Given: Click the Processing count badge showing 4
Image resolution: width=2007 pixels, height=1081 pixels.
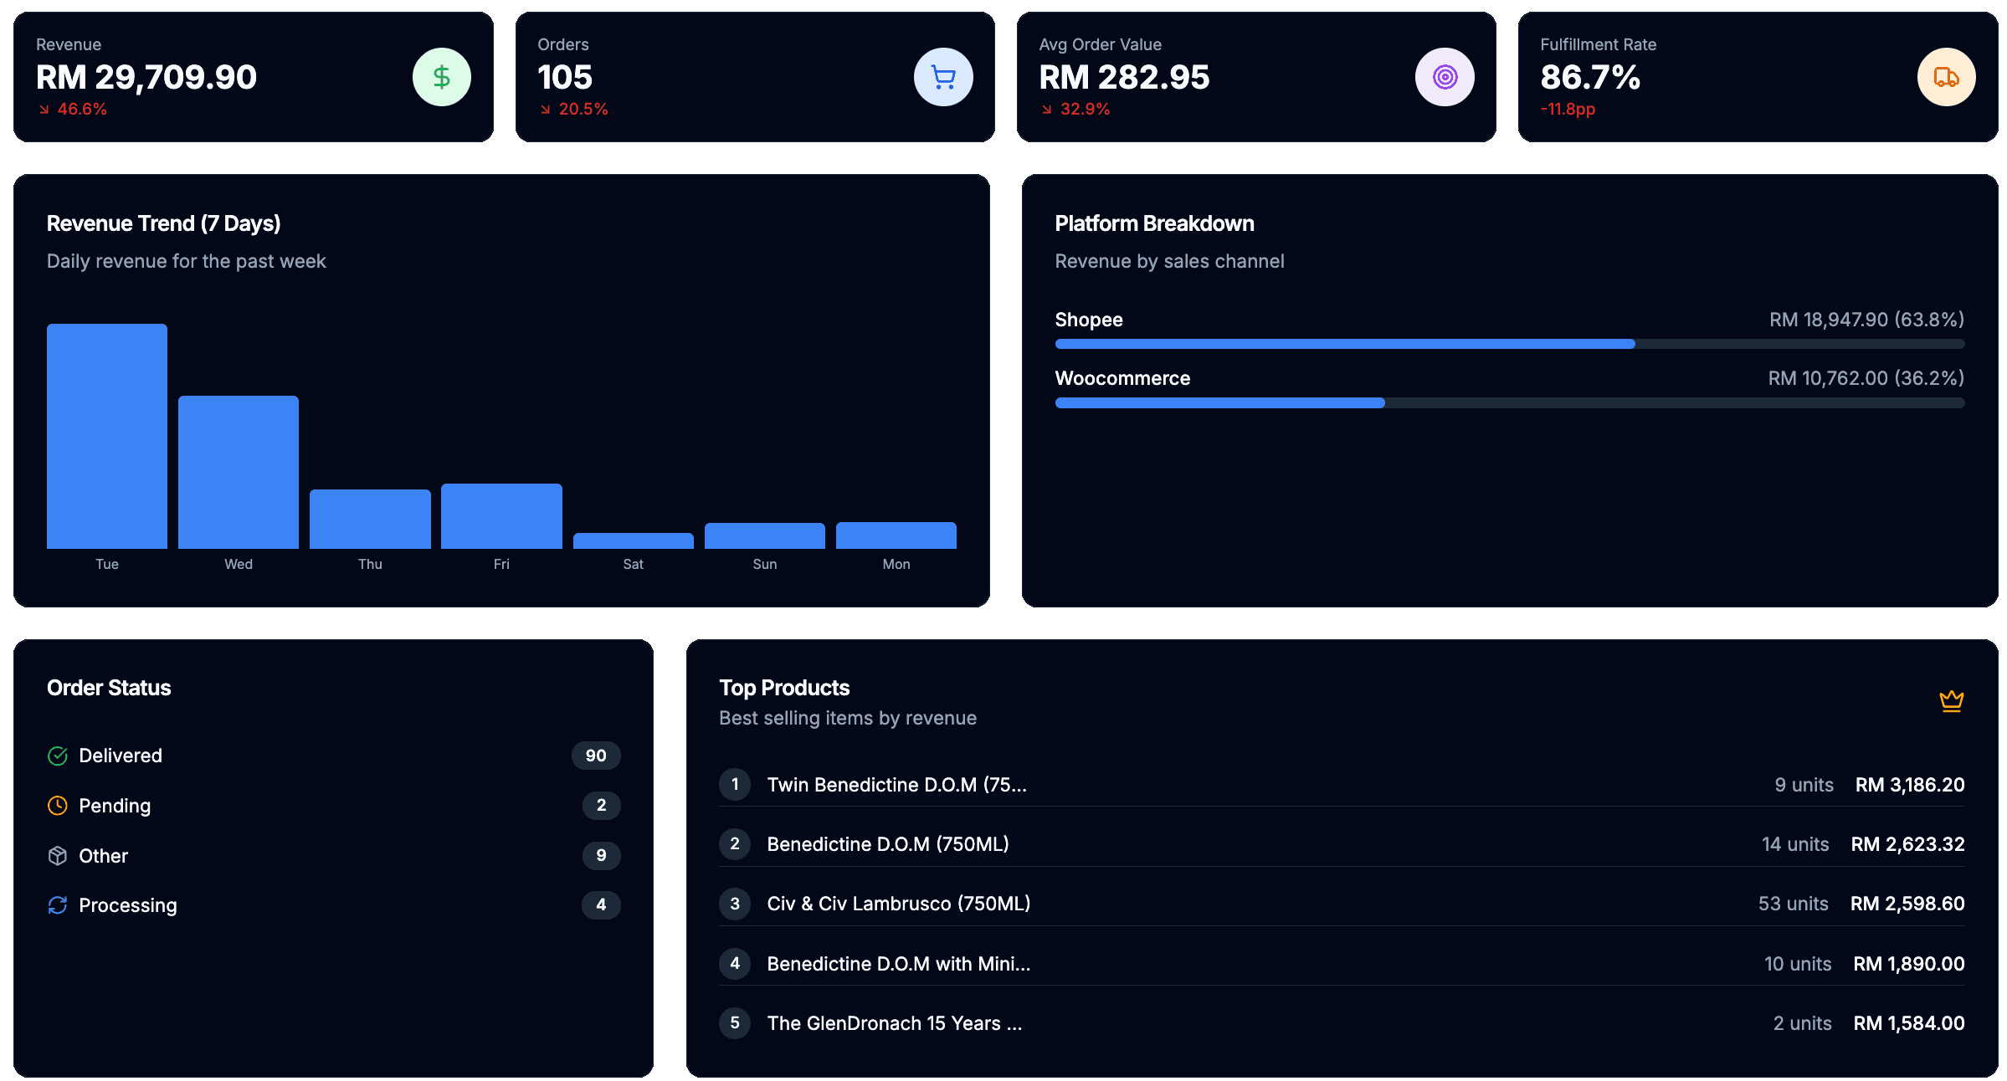Looking at the screenshot, I should [601, 904].
